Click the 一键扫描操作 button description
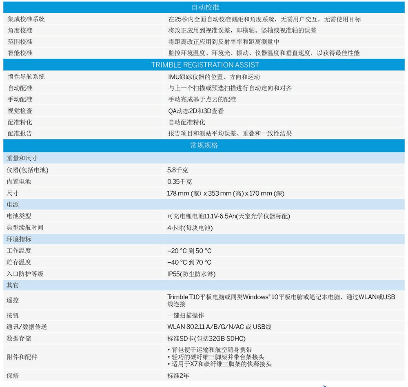 click(186, 315)
